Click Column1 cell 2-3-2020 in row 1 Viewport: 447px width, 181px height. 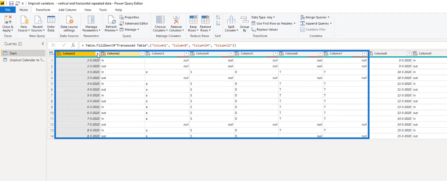point(78,60)
